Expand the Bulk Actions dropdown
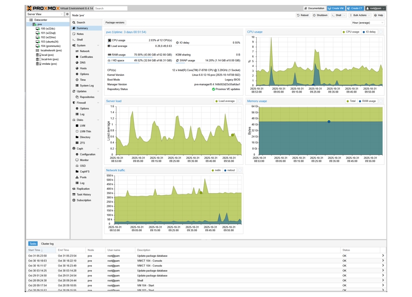This screenshot has width=412, height=297. click(359, 15)
